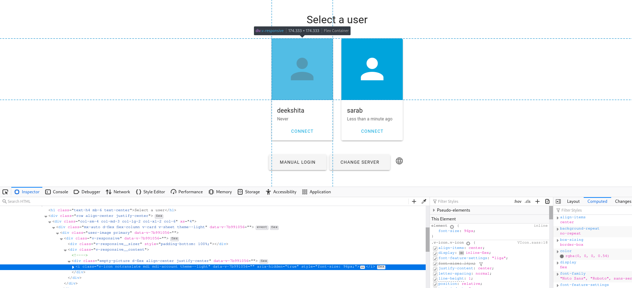Viewport: 632px width, 288px height.
Task: Open the Memory panel tab
Action: click(220, 192)
